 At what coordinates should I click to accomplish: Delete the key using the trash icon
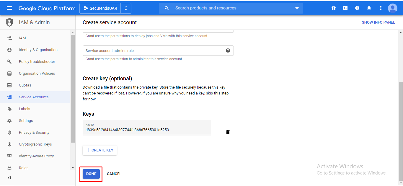[x=228, y=132]
